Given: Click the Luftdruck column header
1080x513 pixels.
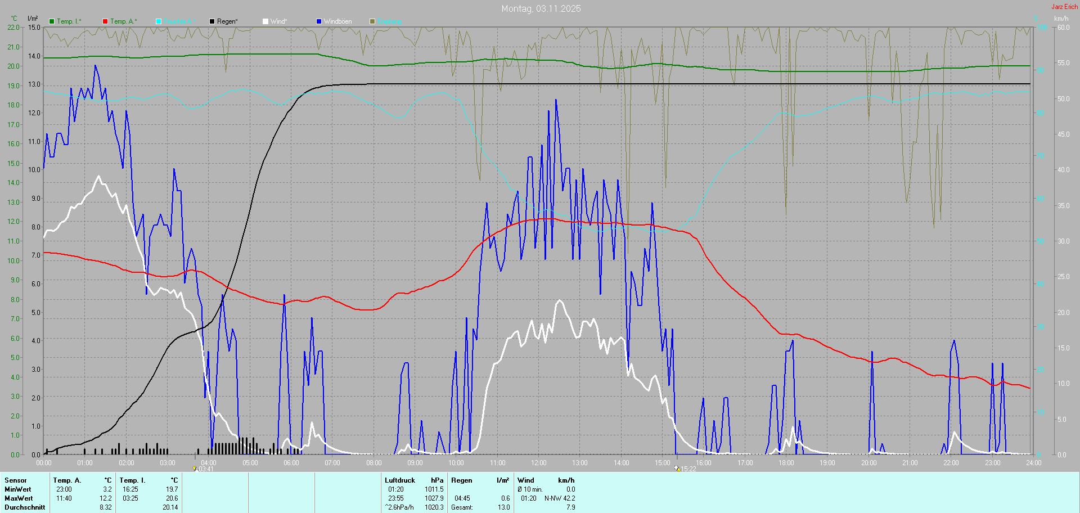Looking at the screenshot, I should pyautogui.click(x=400, y=480).
